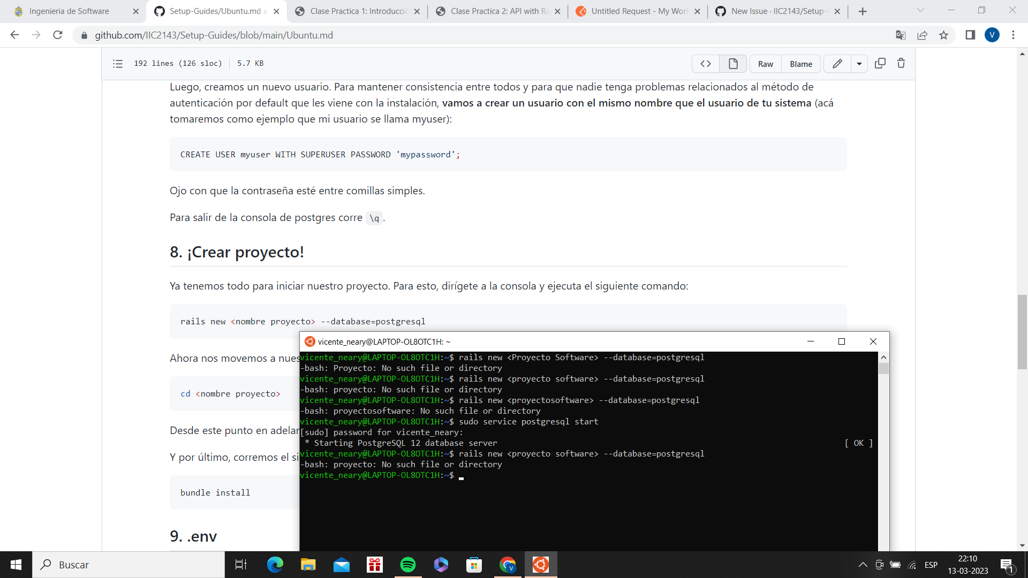This screenshot has height=578, width=1028.
Task: Open the Blame view
Action: tap(800, 63)
